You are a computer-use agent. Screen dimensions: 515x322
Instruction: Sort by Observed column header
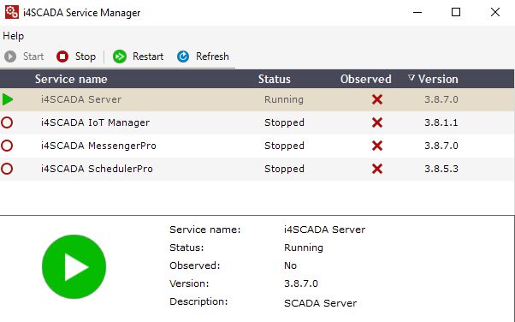pyautogui.click(x=366, y=80)
